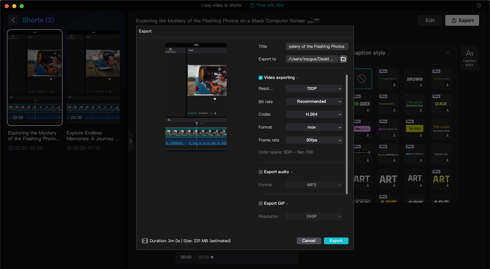Select the no-caption style icon
The width and height of the screenshot is (490, 269).
(x=361, y=79)
